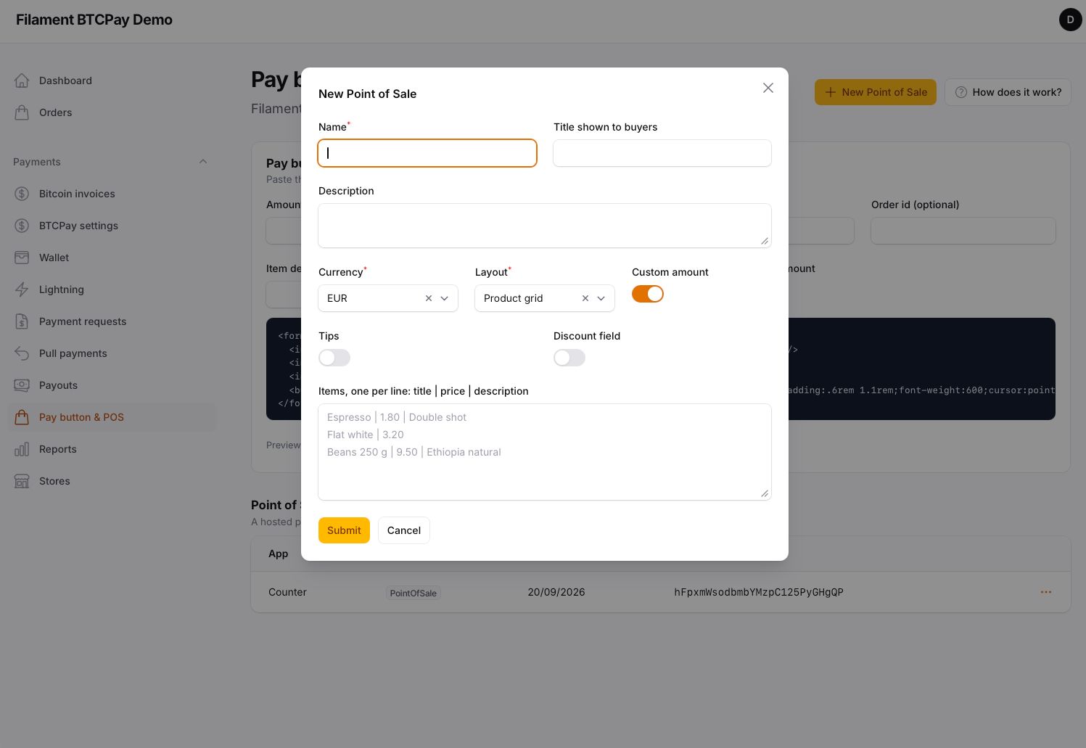Image resolution: width=1086 pixels, height=748 pixels.
Task: Focus the Title shown to buyers field
Action: pyautogui.click(x=662, y=153)
